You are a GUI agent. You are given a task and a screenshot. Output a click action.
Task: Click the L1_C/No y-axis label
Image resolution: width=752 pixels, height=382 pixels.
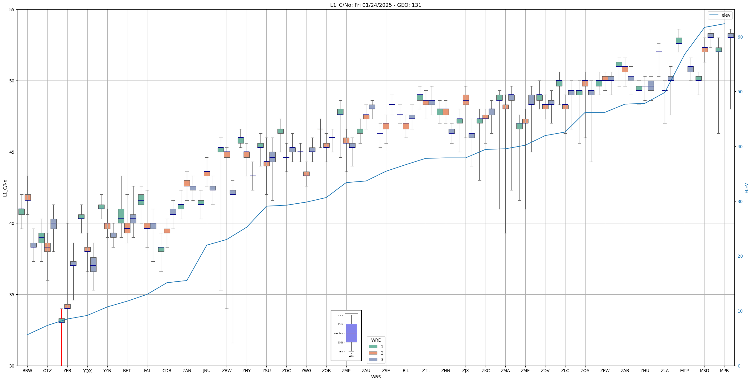(x=5, y=188)
